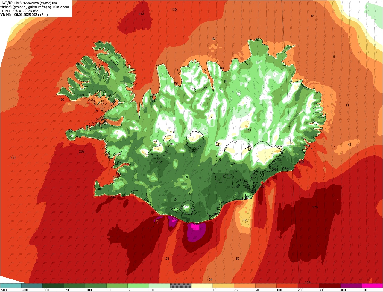Select the light orange 25 to 50 swatch
The width and height of the screenshot is (383, 292).
(244, 285)
